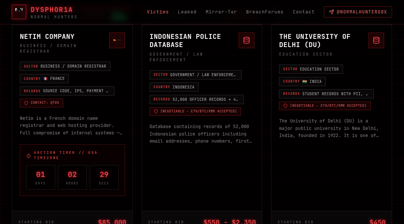The width and height of the screenshot is (404, 224).
Task: Click the 02 Hours timer box
Action: coord(72,177)
